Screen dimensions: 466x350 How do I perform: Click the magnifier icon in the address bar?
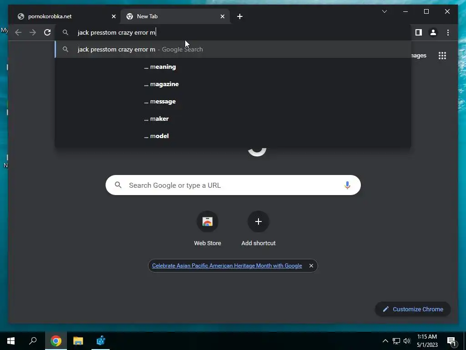tap(66, 32)
